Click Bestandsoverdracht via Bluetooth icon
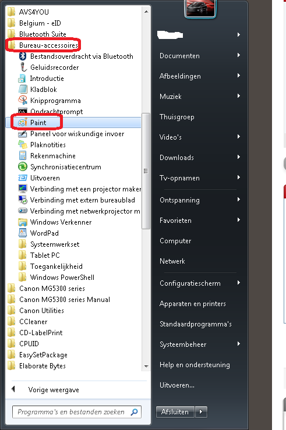This screenshot has height=430, width=286. (23, 56)
